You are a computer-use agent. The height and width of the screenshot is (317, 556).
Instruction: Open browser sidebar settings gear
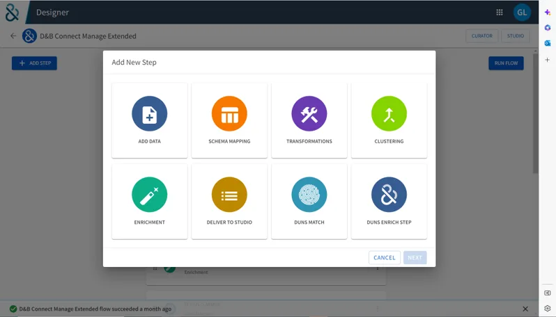point(548,308)
